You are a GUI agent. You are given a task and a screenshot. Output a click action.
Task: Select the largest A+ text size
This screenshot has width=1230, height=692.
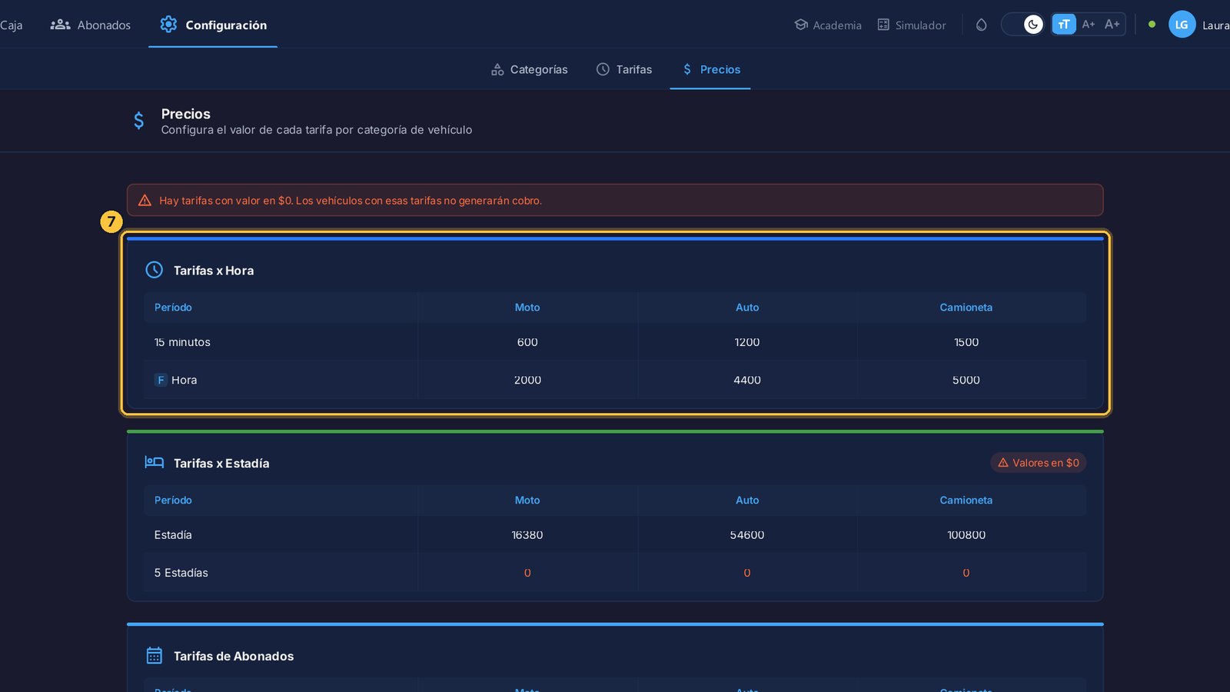[x=1112, y=25]
